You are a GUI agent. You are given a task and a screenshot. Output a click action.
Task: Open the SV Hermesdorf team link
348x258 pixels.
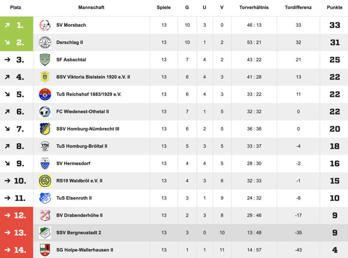click(73, 163)
